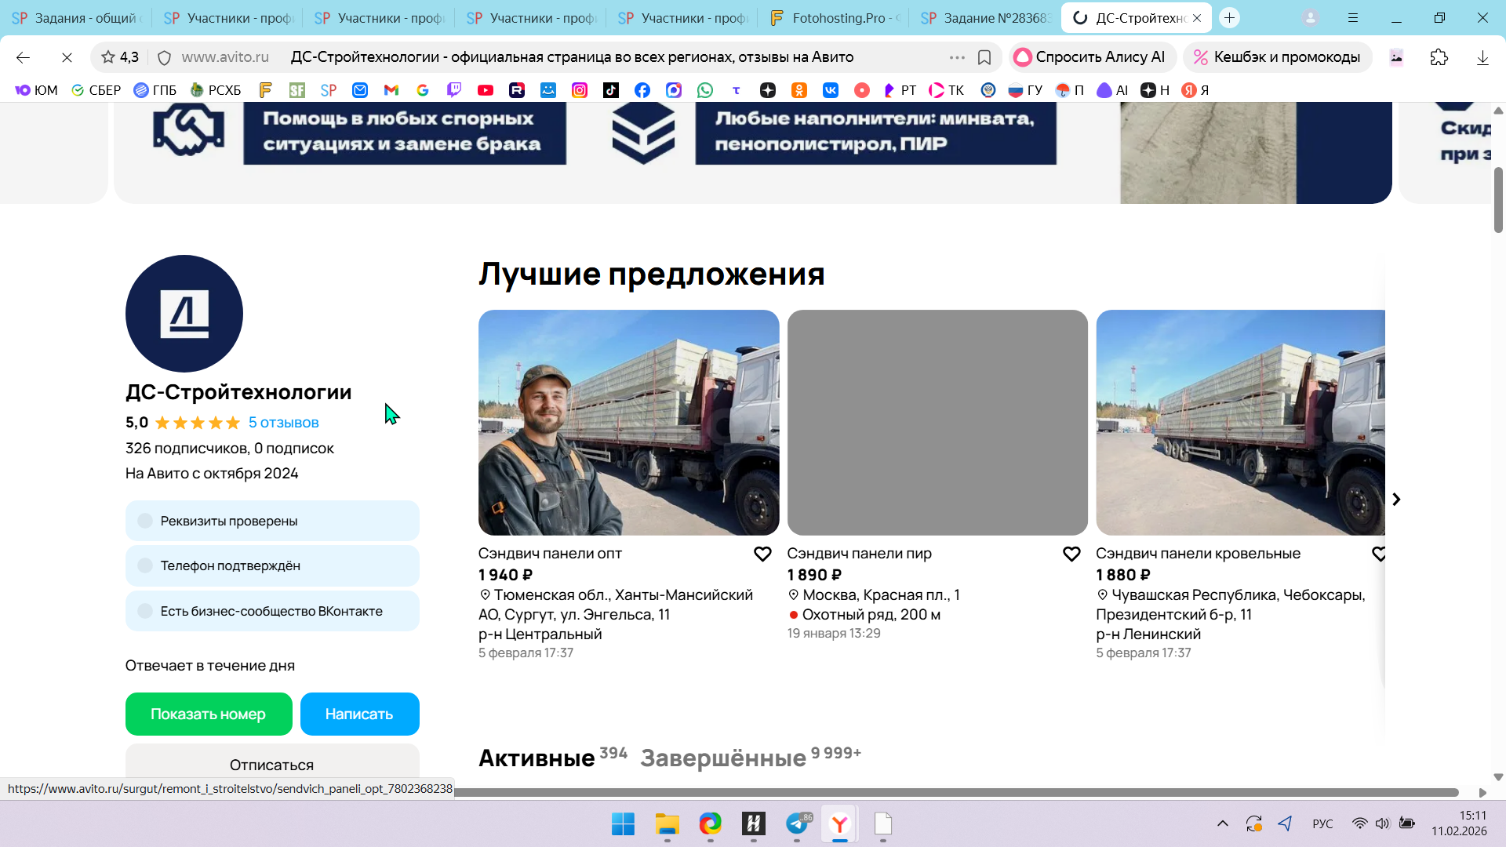Viewport: 1506px width, 847px height.
Task: Open the browser downloads icon
Action: click(x=1482, y=57)
